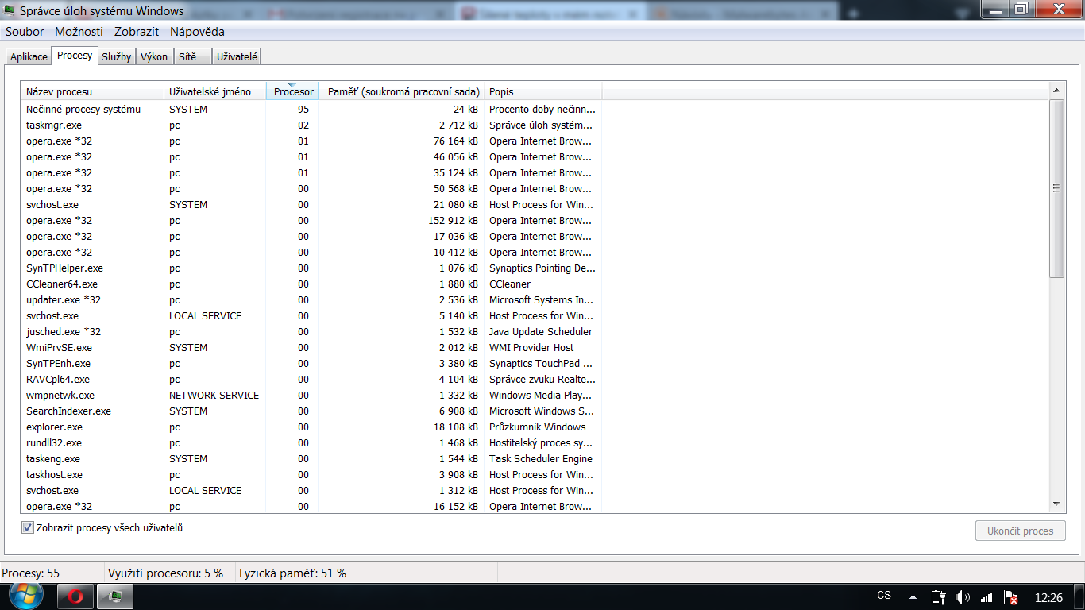Sort by the Procesor column header
This screenshot has width=1085, height=610.
pos(292,91)
